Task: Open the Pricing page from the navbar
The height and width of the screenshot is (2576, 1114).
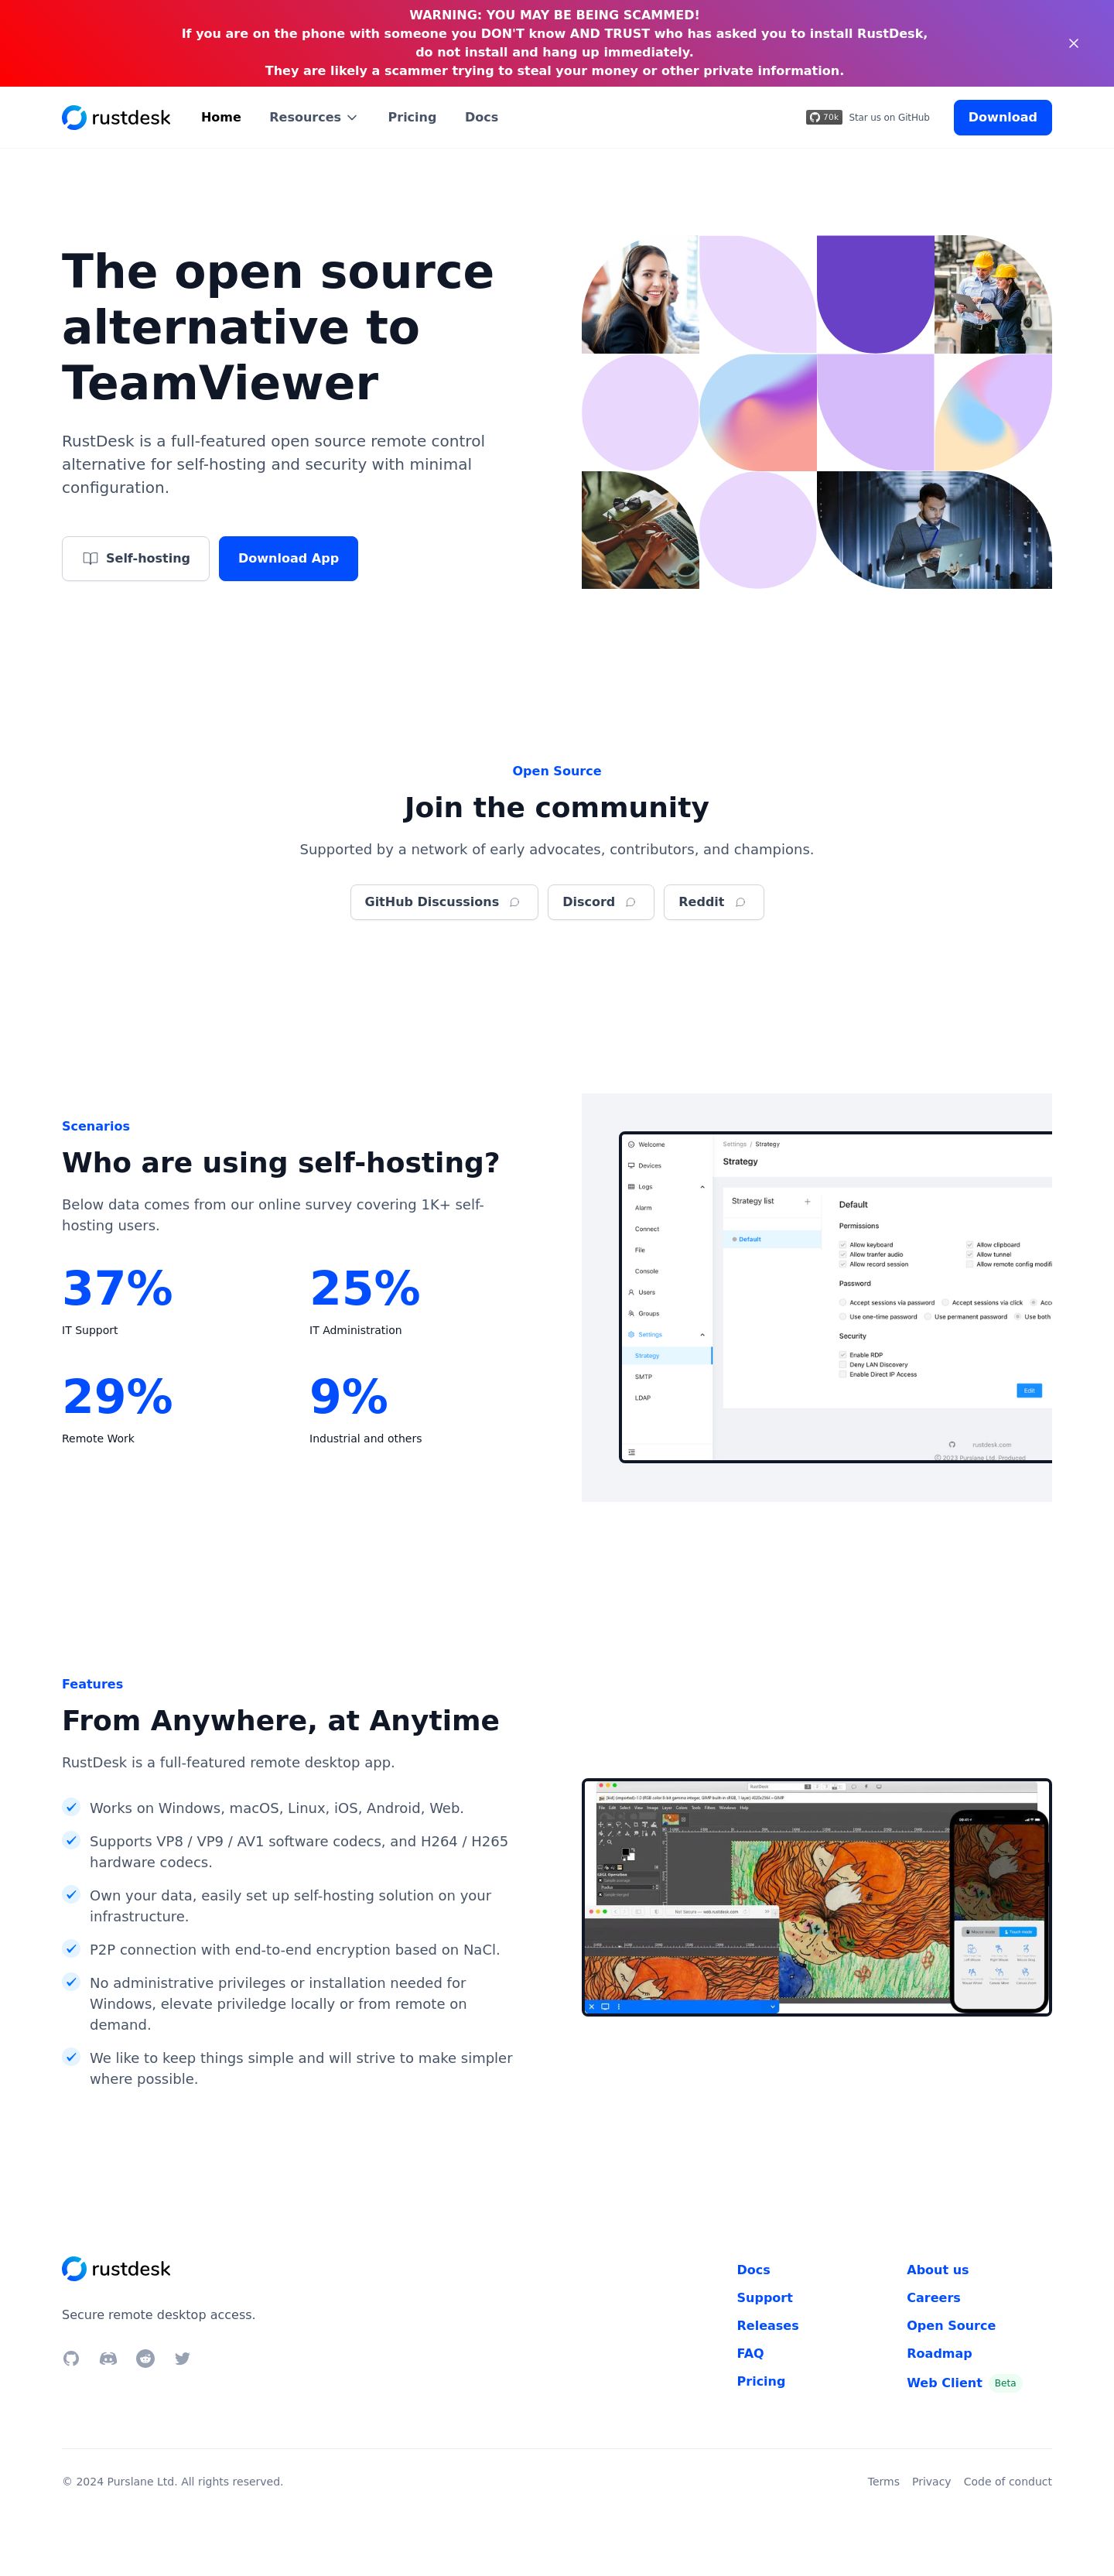Action: [412, 118]
